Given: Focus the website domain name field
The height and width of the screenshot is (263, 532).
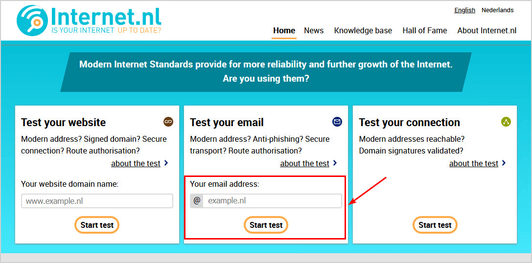Looking at the screenshot, I should (97, 201).
